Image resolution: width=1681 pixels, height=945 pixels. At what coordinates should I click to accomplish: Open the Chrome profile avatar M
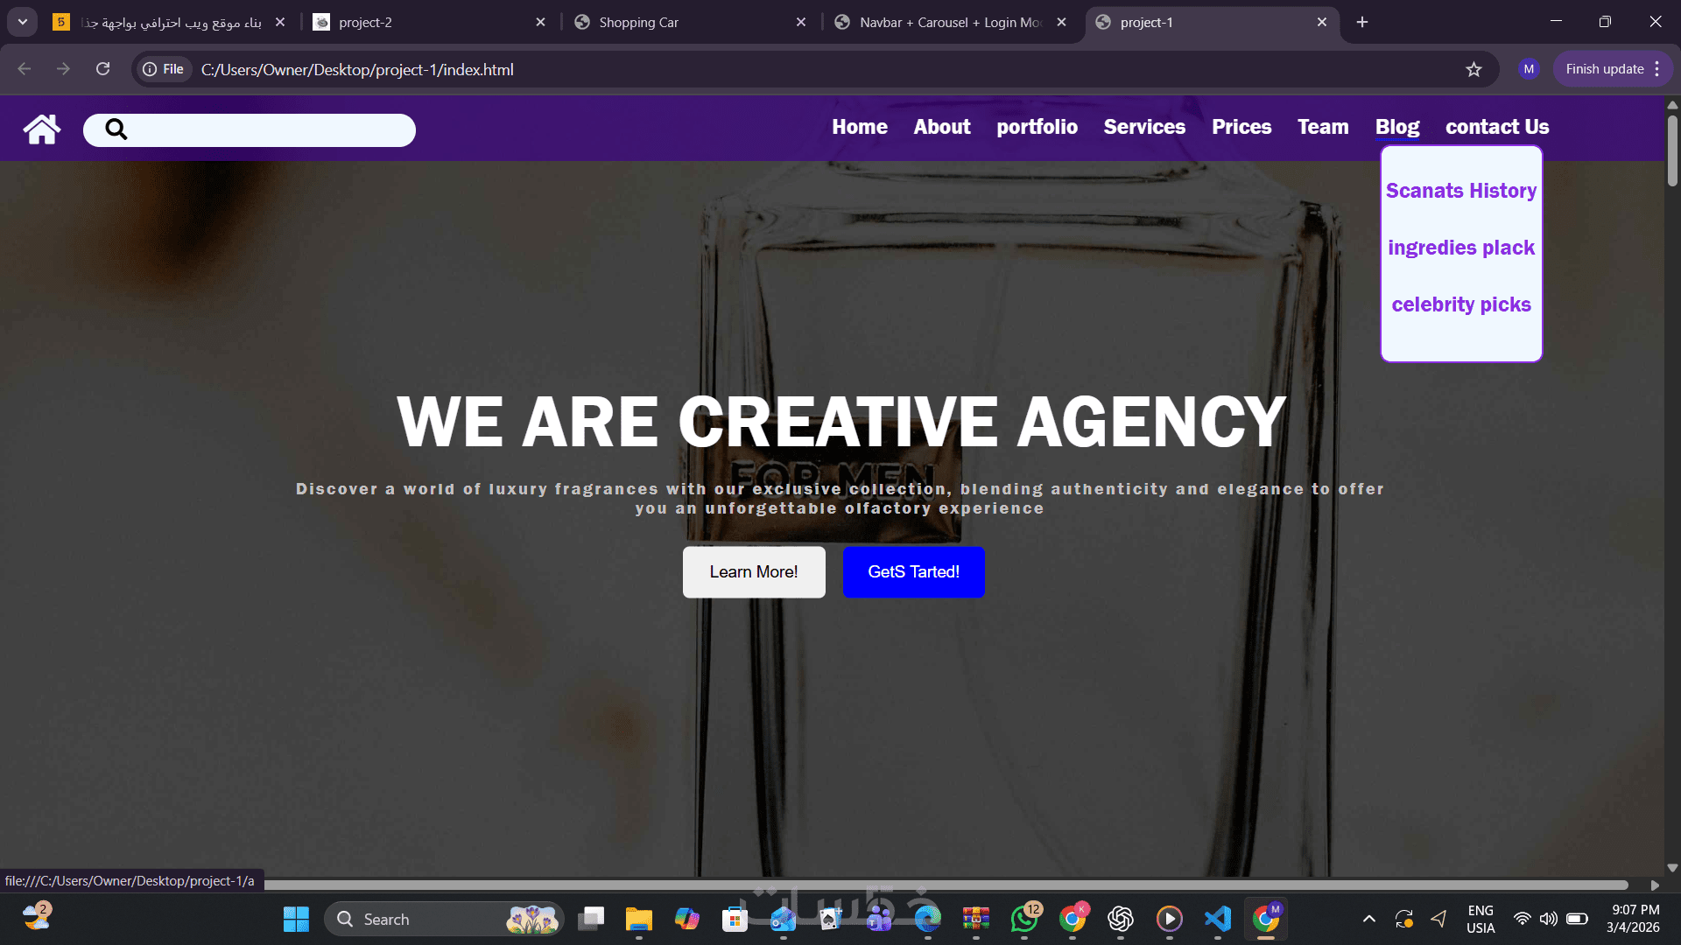pos(1529,69)
